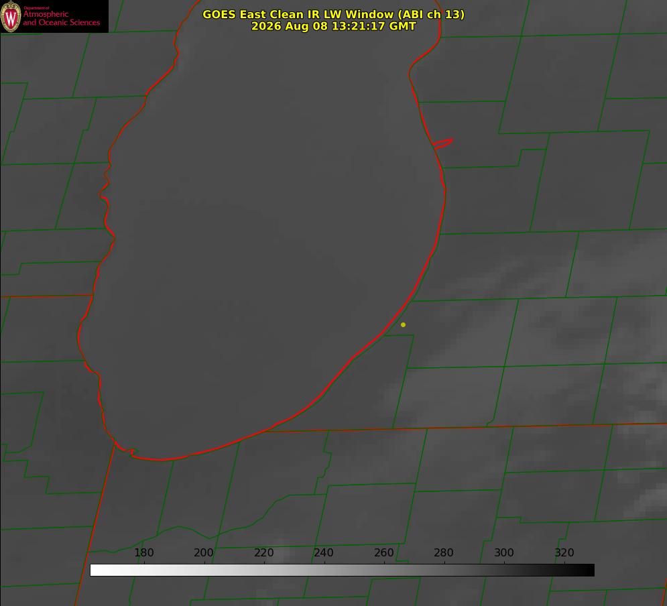Click the 320 label on colorbar
667x606 pixels.
pos(564,552)
